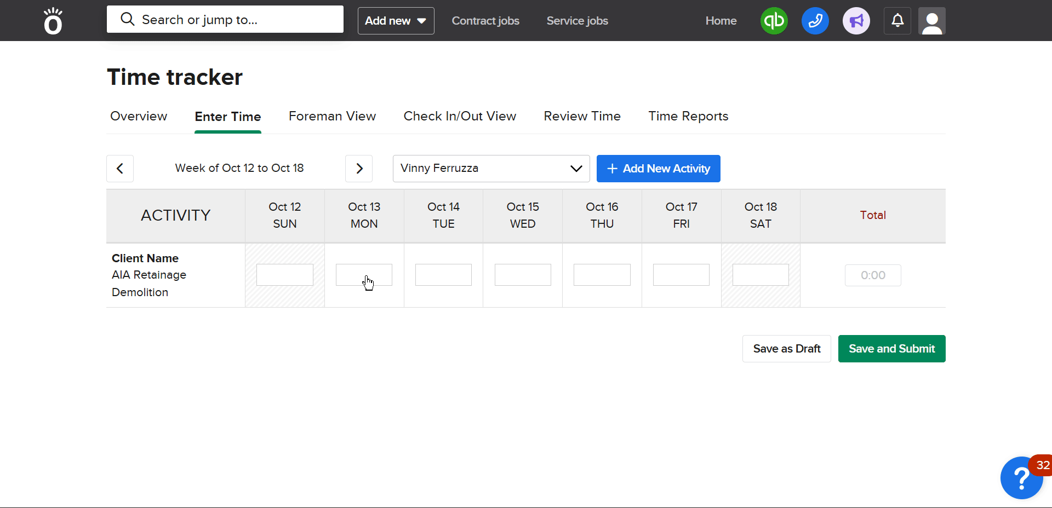The image size is (1052, 508).
Task: Click the blue phone support icon
Action: 815,21
